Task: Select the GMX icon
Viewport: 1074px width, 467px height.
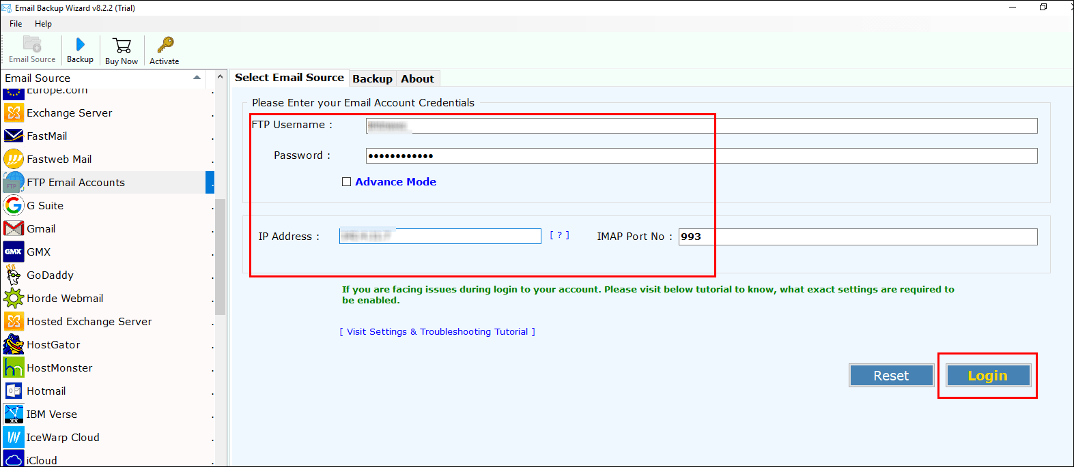Action: pyautogui.click(x=14, y=252)
